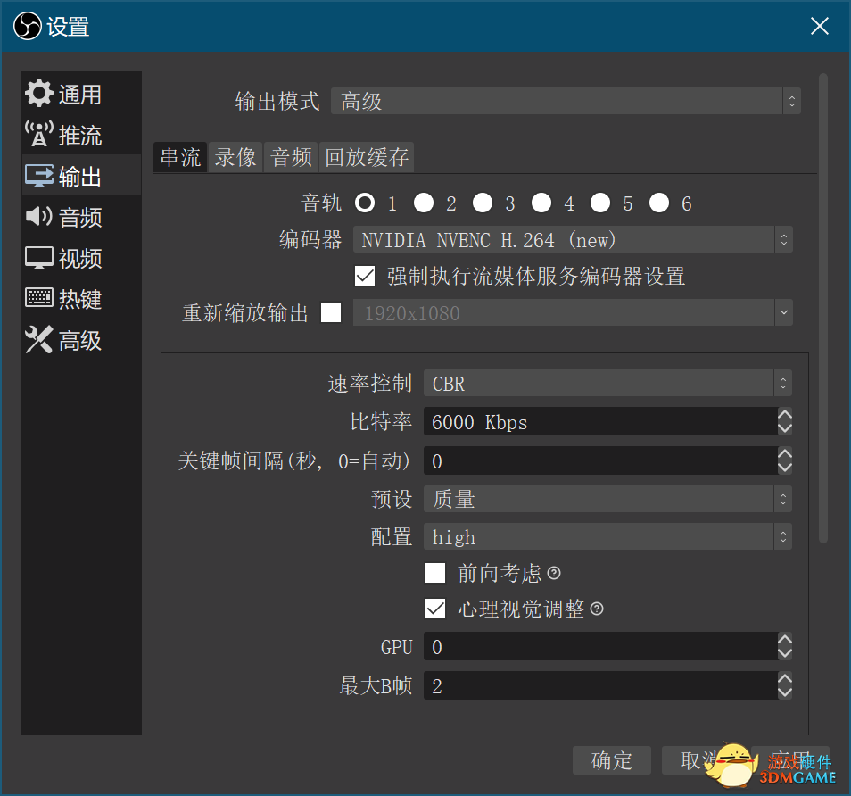Open the 音频 audio speaker icon
This screenshot has width=851, height=796.
[x=39, y=217]
